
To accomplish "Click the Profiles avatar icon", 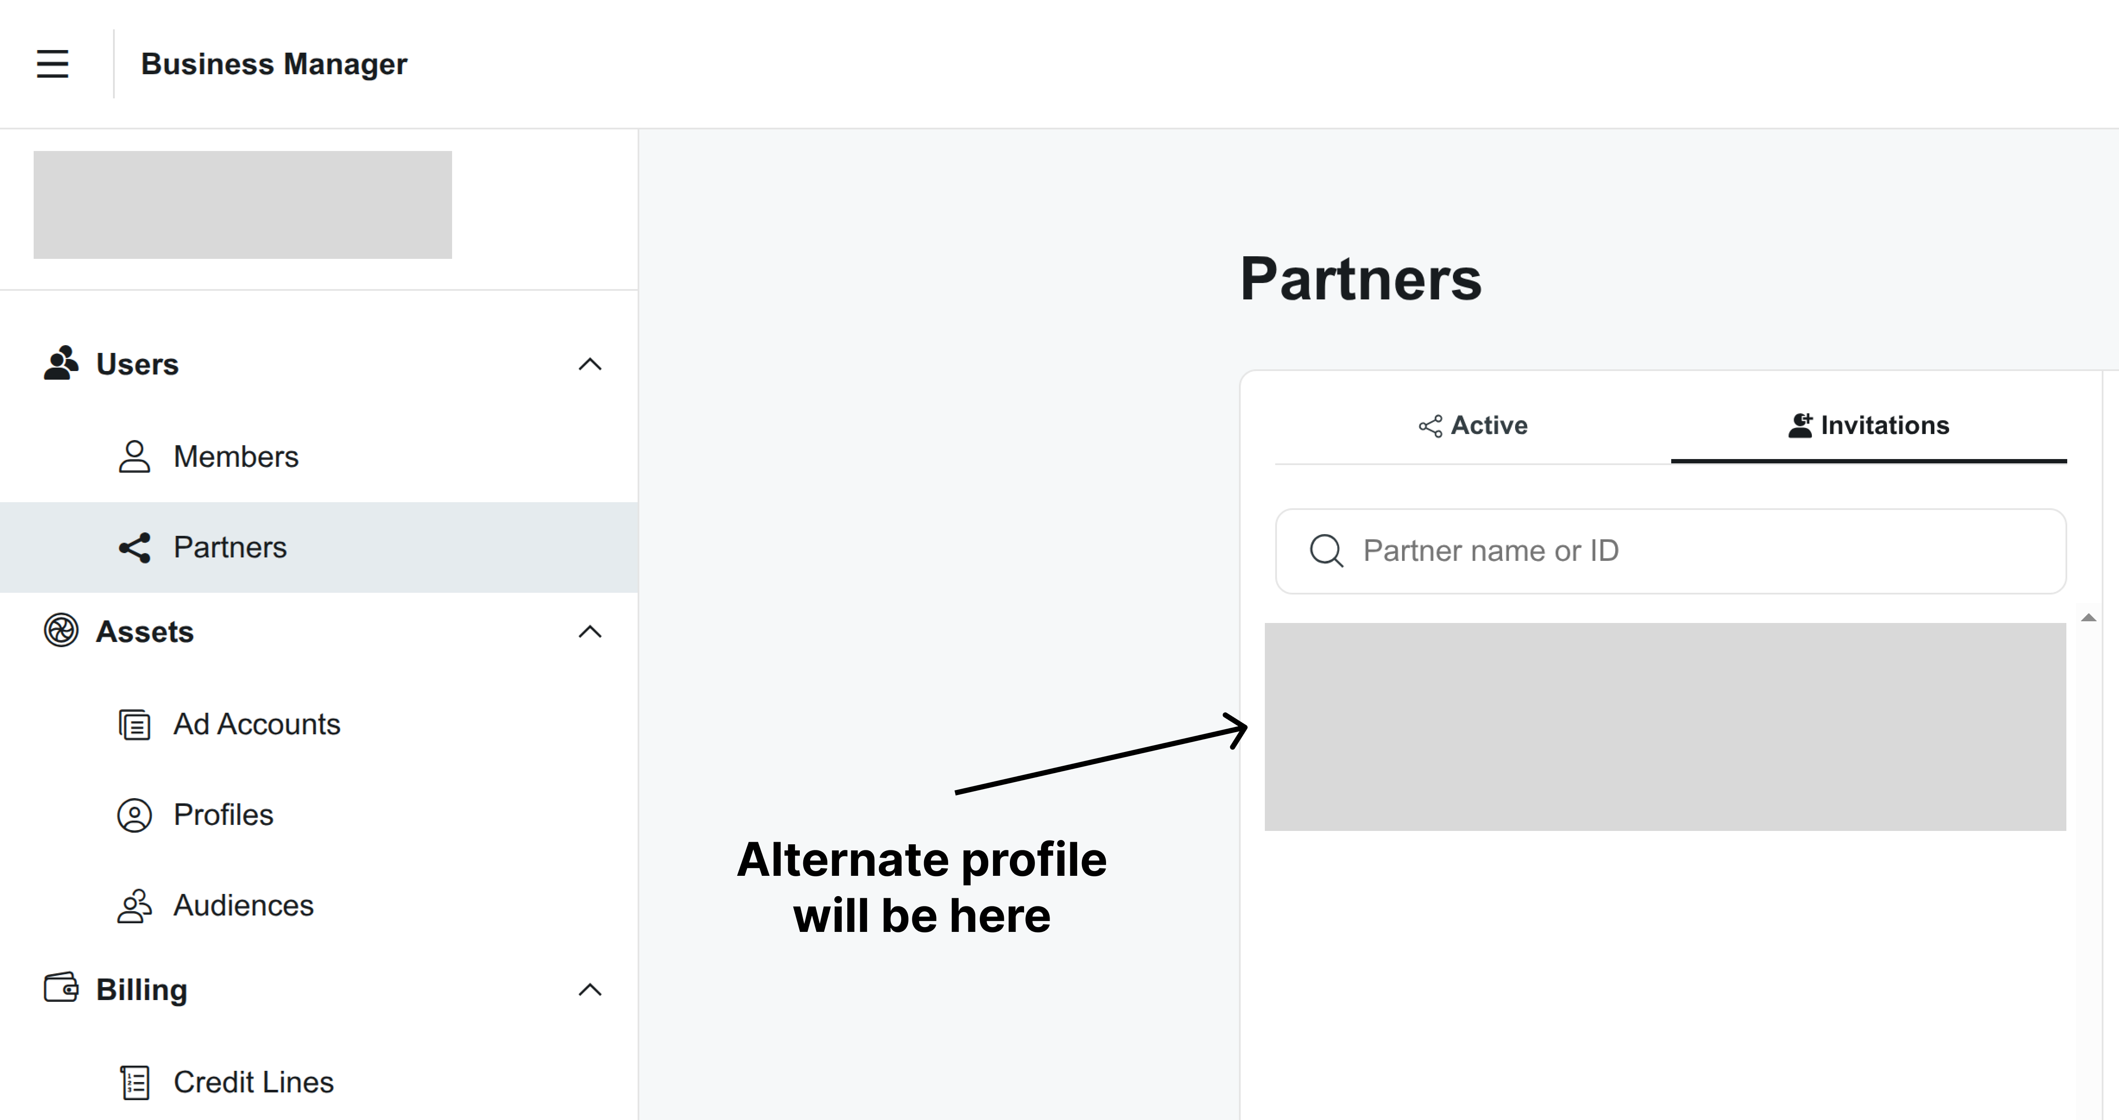I will tap(134, 815).
